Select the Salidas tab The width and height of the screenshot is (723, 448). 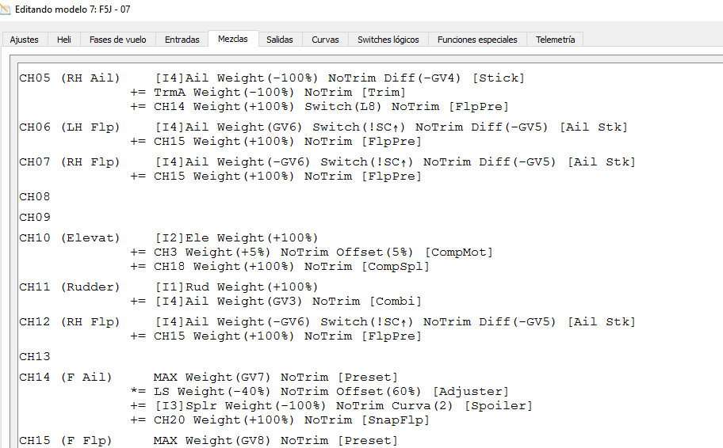click(279, 40)
